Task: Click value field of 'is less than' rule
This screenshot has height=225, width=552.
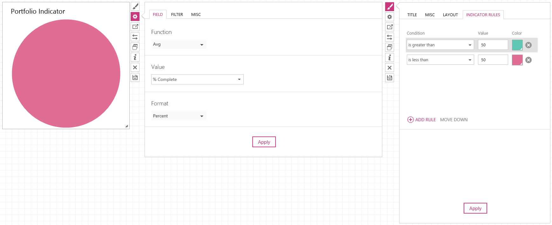Action: (x=493, y=60)
